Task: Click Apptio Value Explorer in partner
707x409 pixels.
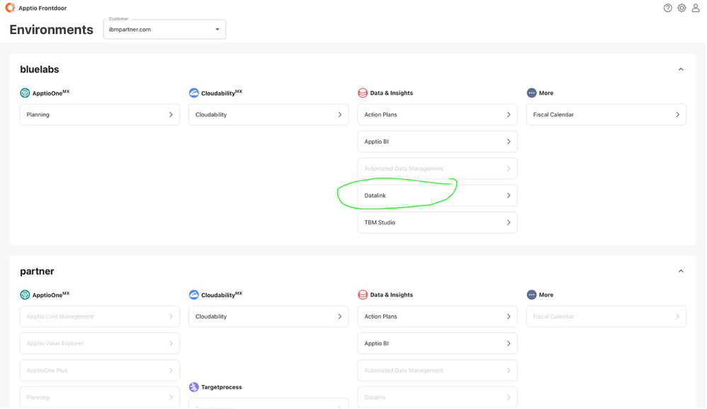Action: (100, 343)
